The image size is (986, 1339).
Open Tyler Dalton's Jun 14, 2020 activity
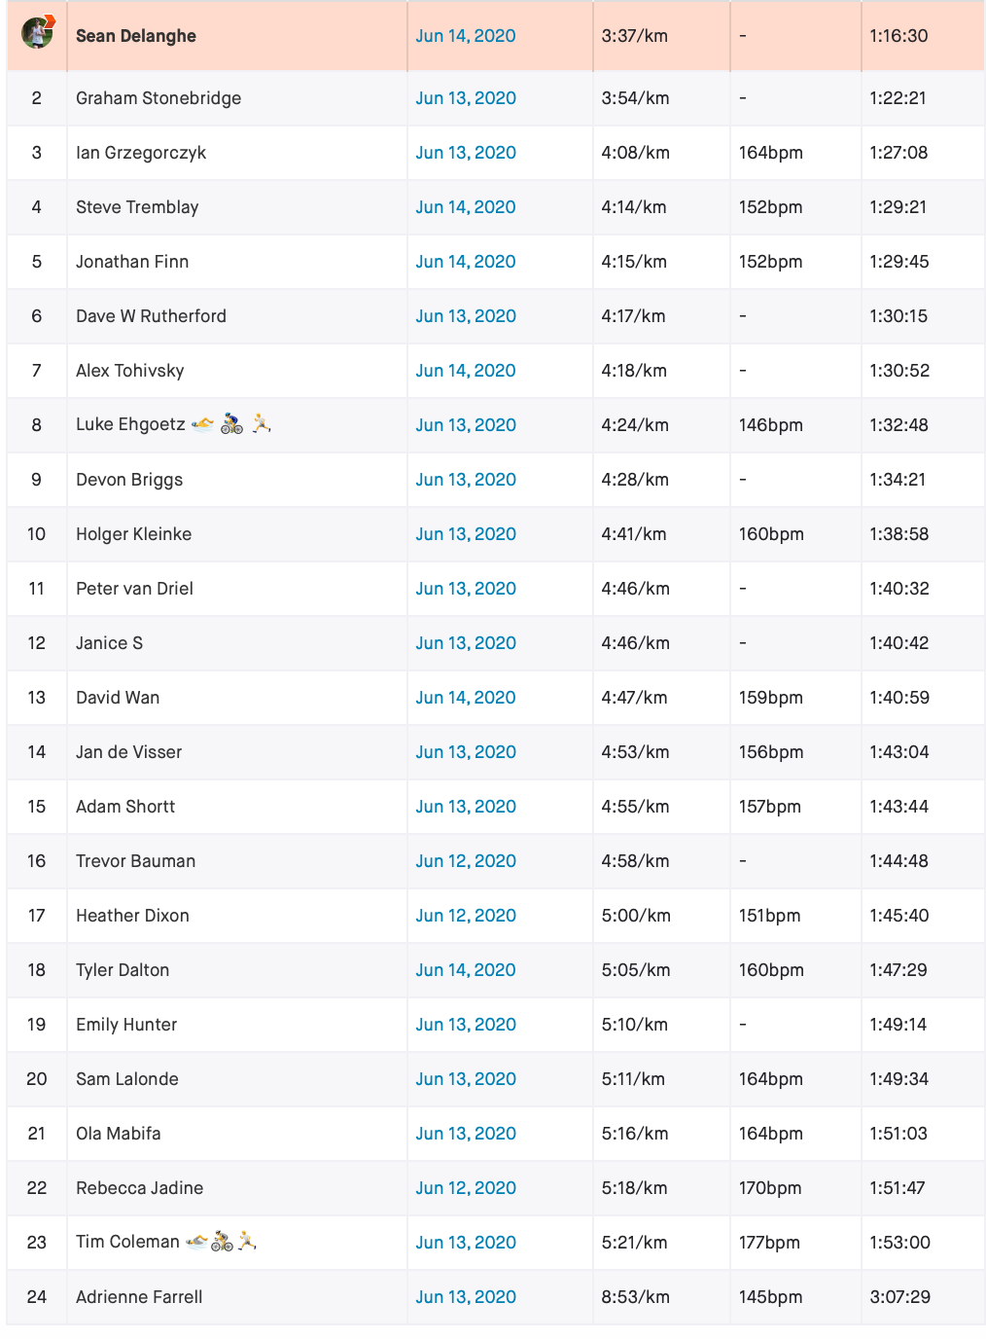tap(466, 970)
